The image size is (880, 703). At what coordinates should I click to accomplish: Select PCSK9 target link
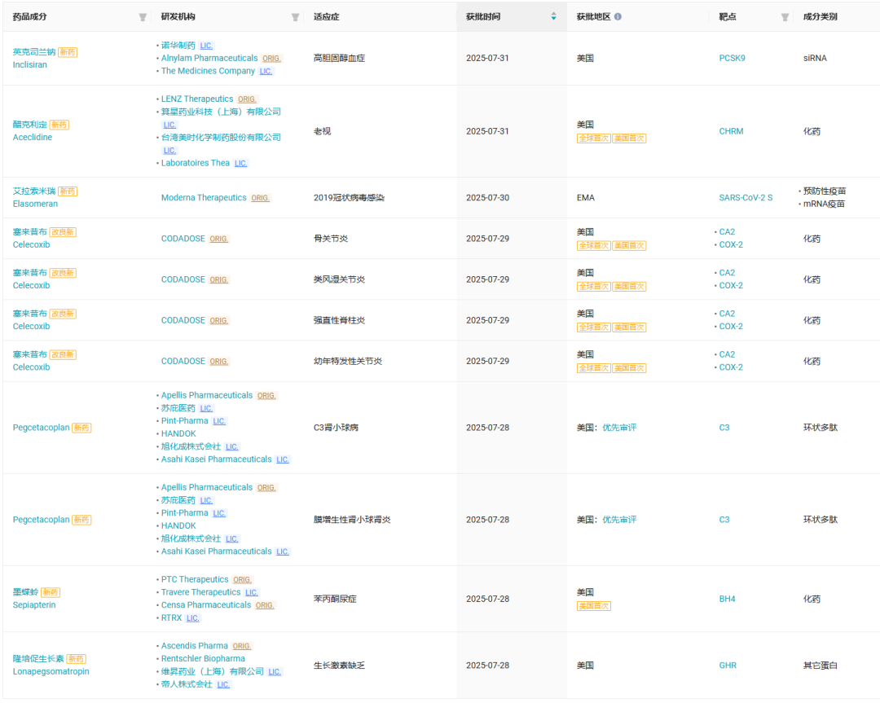pyautogui.click(x=732, y=58)
